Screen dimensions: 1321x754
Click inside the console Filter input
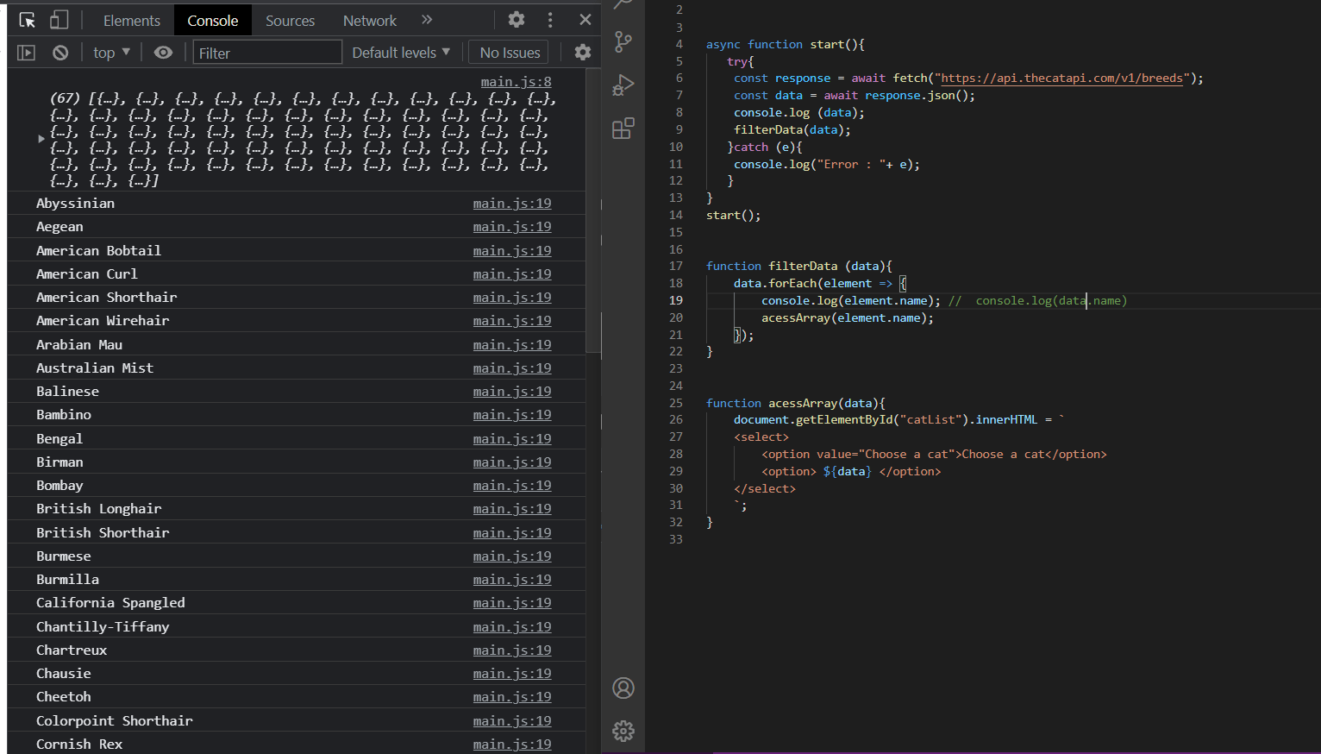[267, 52]
